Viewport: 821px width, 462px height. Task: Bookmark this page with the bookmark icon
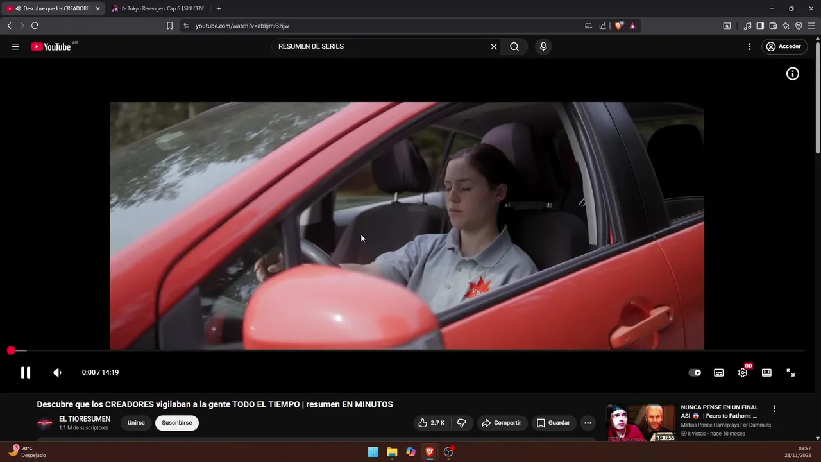tap(169, 26)
